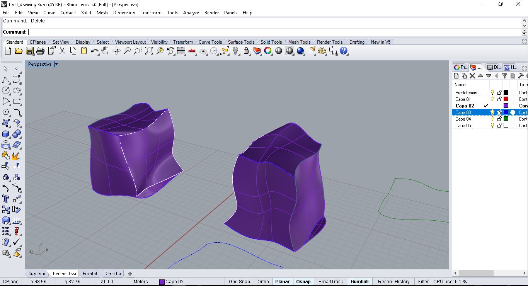The height and width of the screenshot is (286, 528).
Task: Change the green color swatch of Capa 04
Action: point(506,119)
